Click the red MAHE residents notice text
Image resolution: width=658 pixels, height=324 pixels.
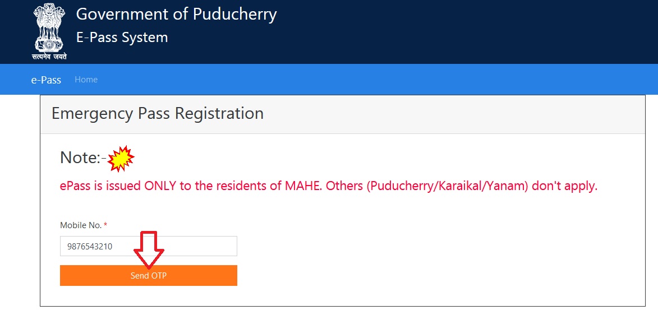click(x=328, y=186)
